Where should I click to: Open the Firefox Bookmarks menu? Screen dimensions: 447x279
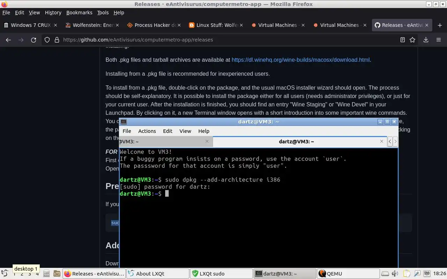pos(79,13)
